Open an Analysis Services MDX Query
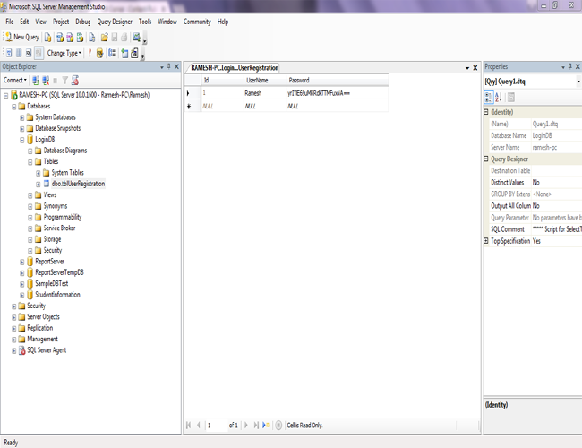The image size is (582, 448). [x=60, y=37]
